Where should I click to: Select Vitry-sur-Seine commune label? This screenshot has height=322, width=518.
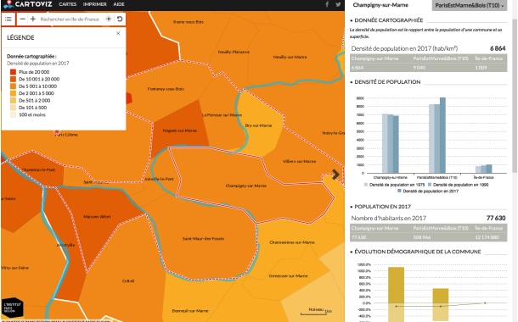pos(15,268)
